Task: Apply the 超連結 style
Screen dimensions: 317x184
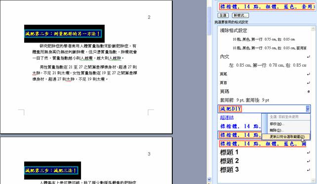Action: 227,117
